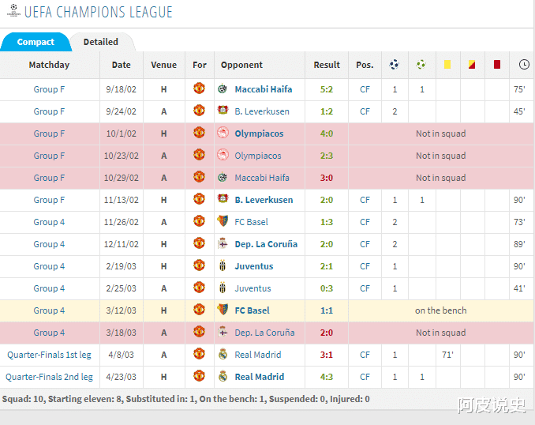Screen dimensions: 535x425
Task: Click Juventus crest in 2/19/03 row
Action: pyautogui.click(x=223, y=266)
